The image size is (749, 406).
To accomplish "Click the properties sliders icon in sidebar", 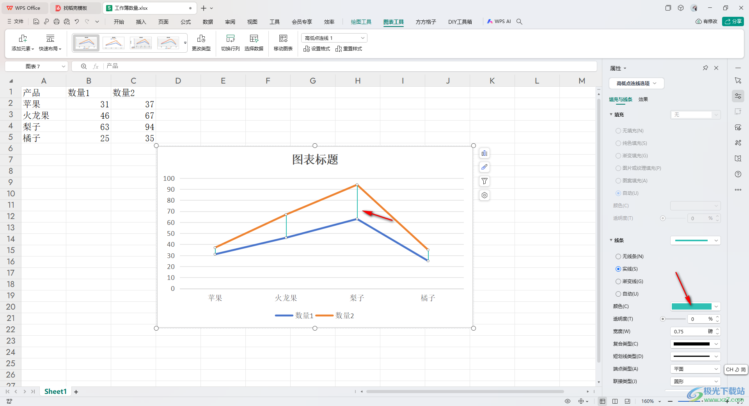I will click(x=738, y=96).
